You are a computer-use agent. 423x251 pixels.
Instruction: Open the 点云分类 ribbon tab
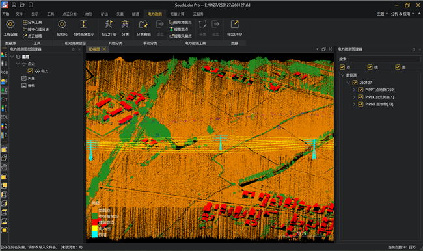coord(70,14)
